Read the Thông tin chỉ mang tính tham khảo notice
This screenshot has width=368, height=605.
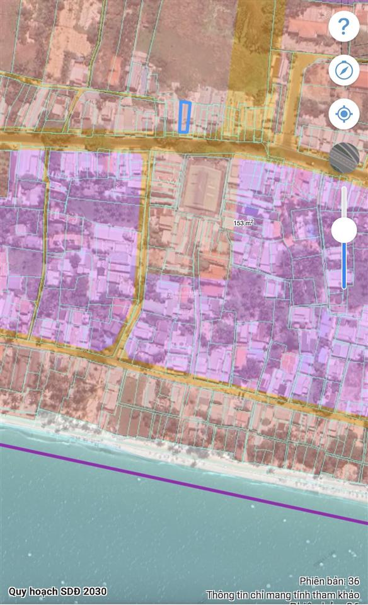pyautogui.click(x=283, y=594)
